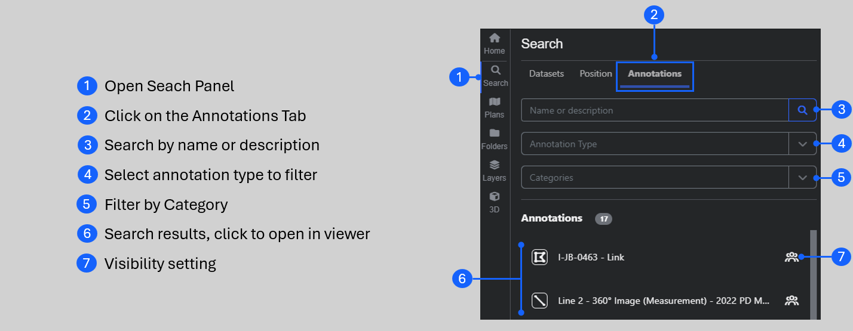The height and width of the screenshot is (331, 853).
Task: Open the Home sidebar icon
Action: (x=495, y=44)
